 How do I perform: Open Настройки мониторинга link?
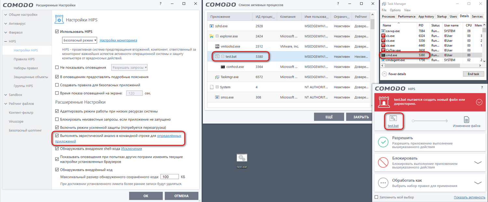pyautogui.click(x=118, y=40)
